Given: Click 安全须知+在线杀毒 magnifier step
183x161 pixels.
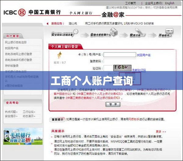Looking at the screenshot, I should pyautogui.click(x=64, y=33).
